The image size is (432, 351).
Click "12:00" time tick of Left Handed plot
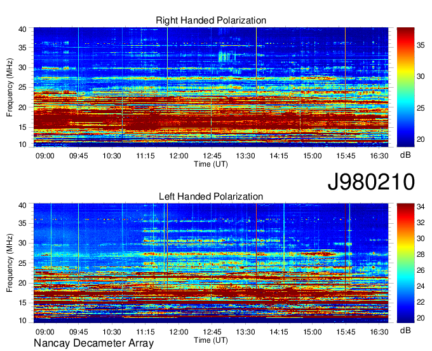pyautogui.click(x=179, y=332)
